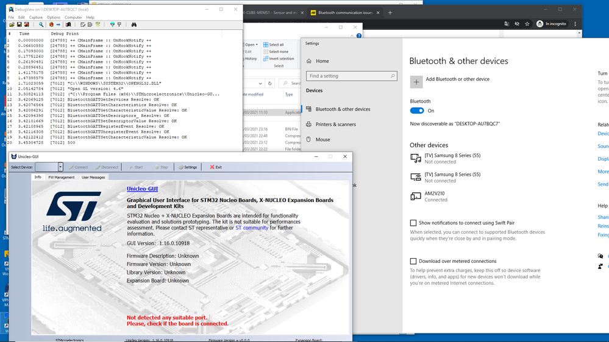
Task: Open the Help menu in DebugView
Action: pyautogui.click(x=90, y=18)
